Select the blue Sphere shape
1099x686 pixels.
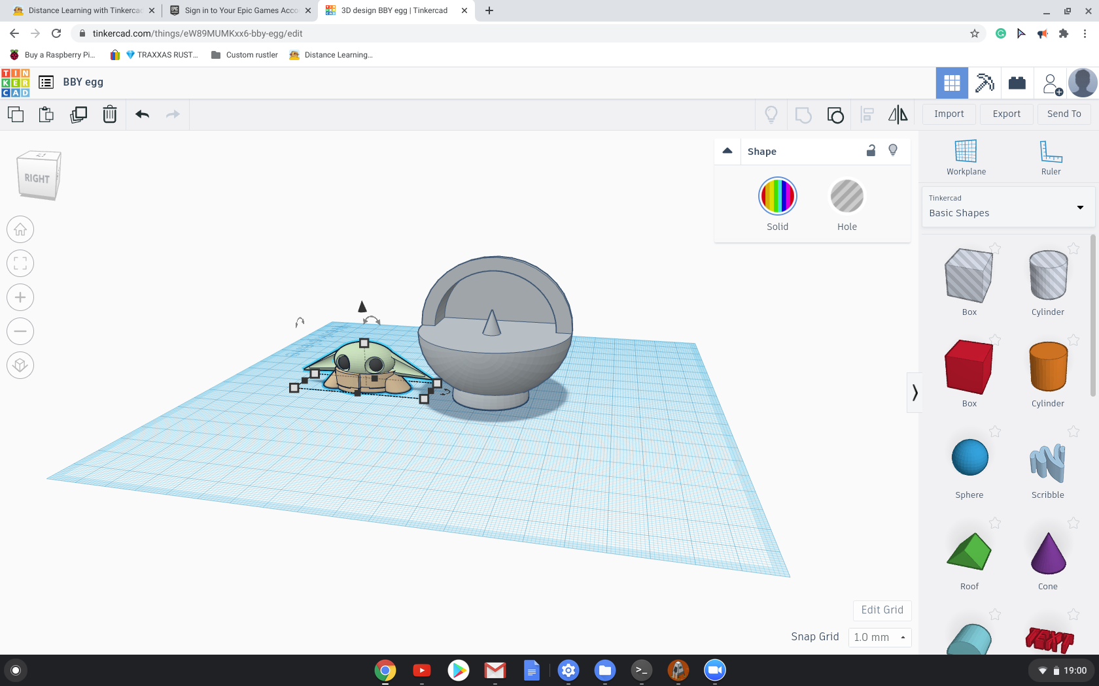969,457
